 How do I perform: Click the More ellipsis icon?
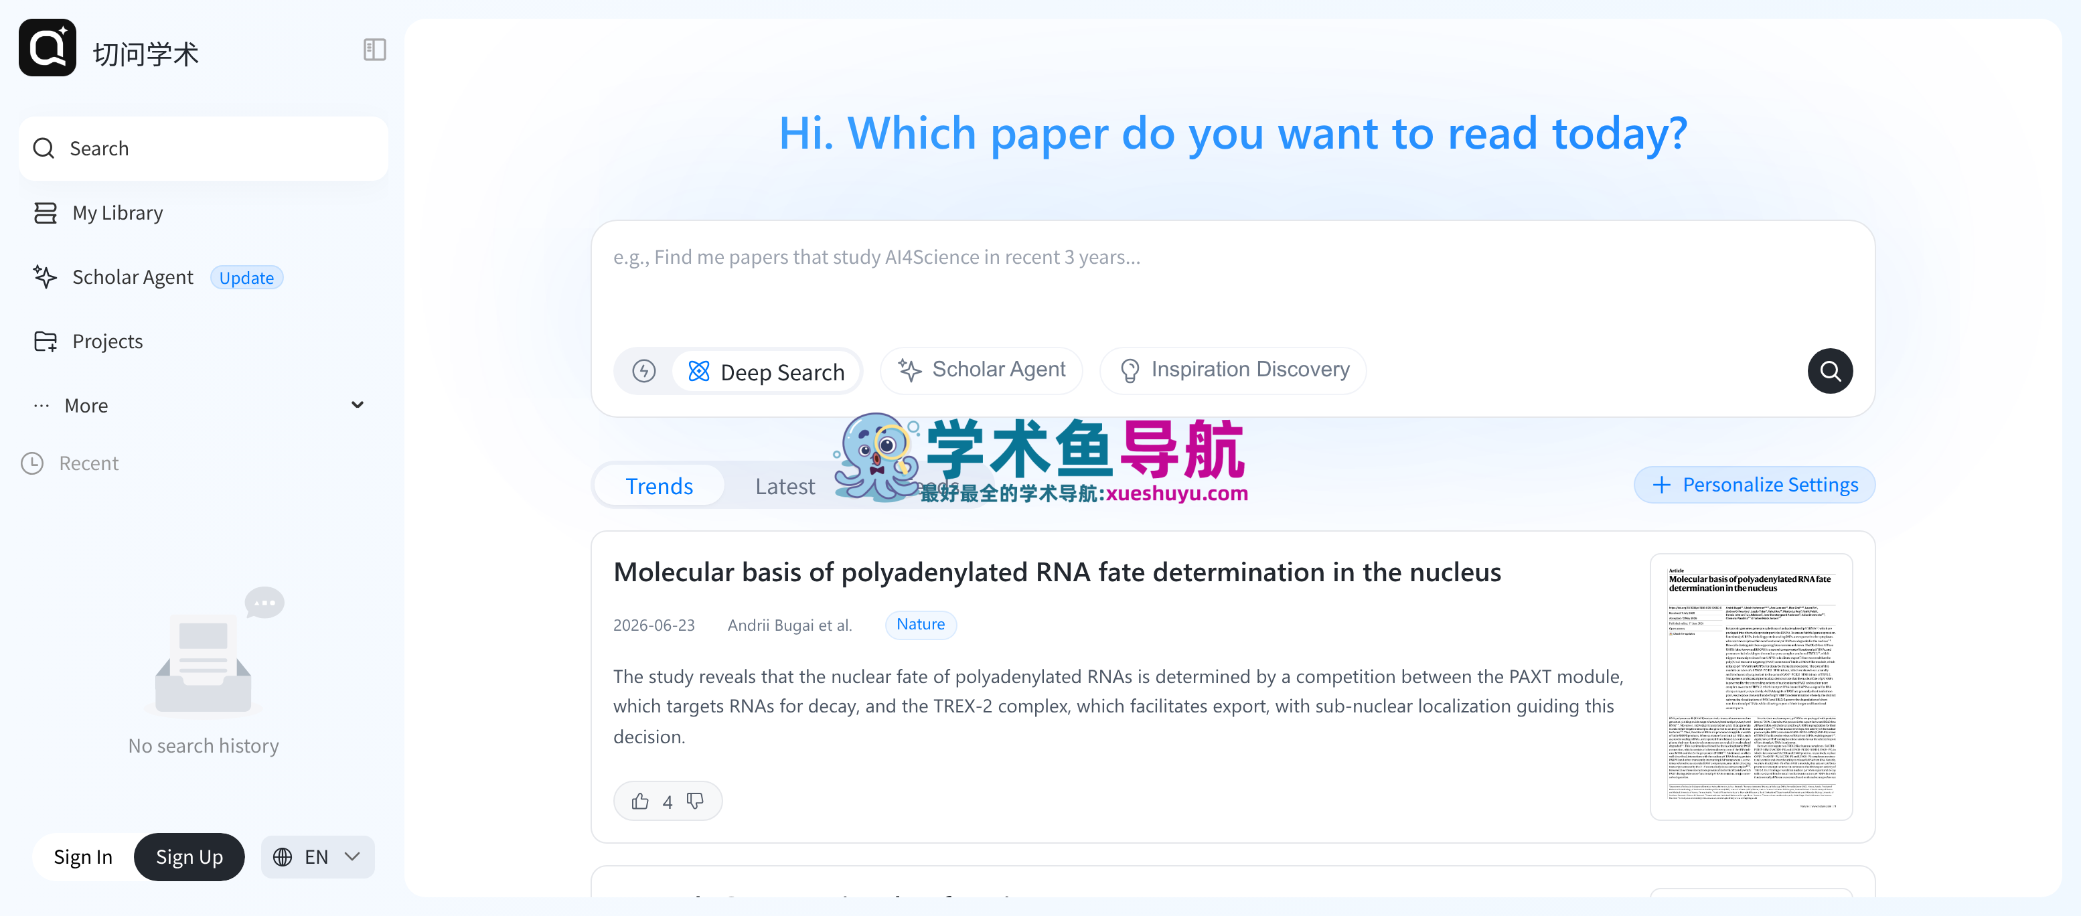tap(42, 406)
